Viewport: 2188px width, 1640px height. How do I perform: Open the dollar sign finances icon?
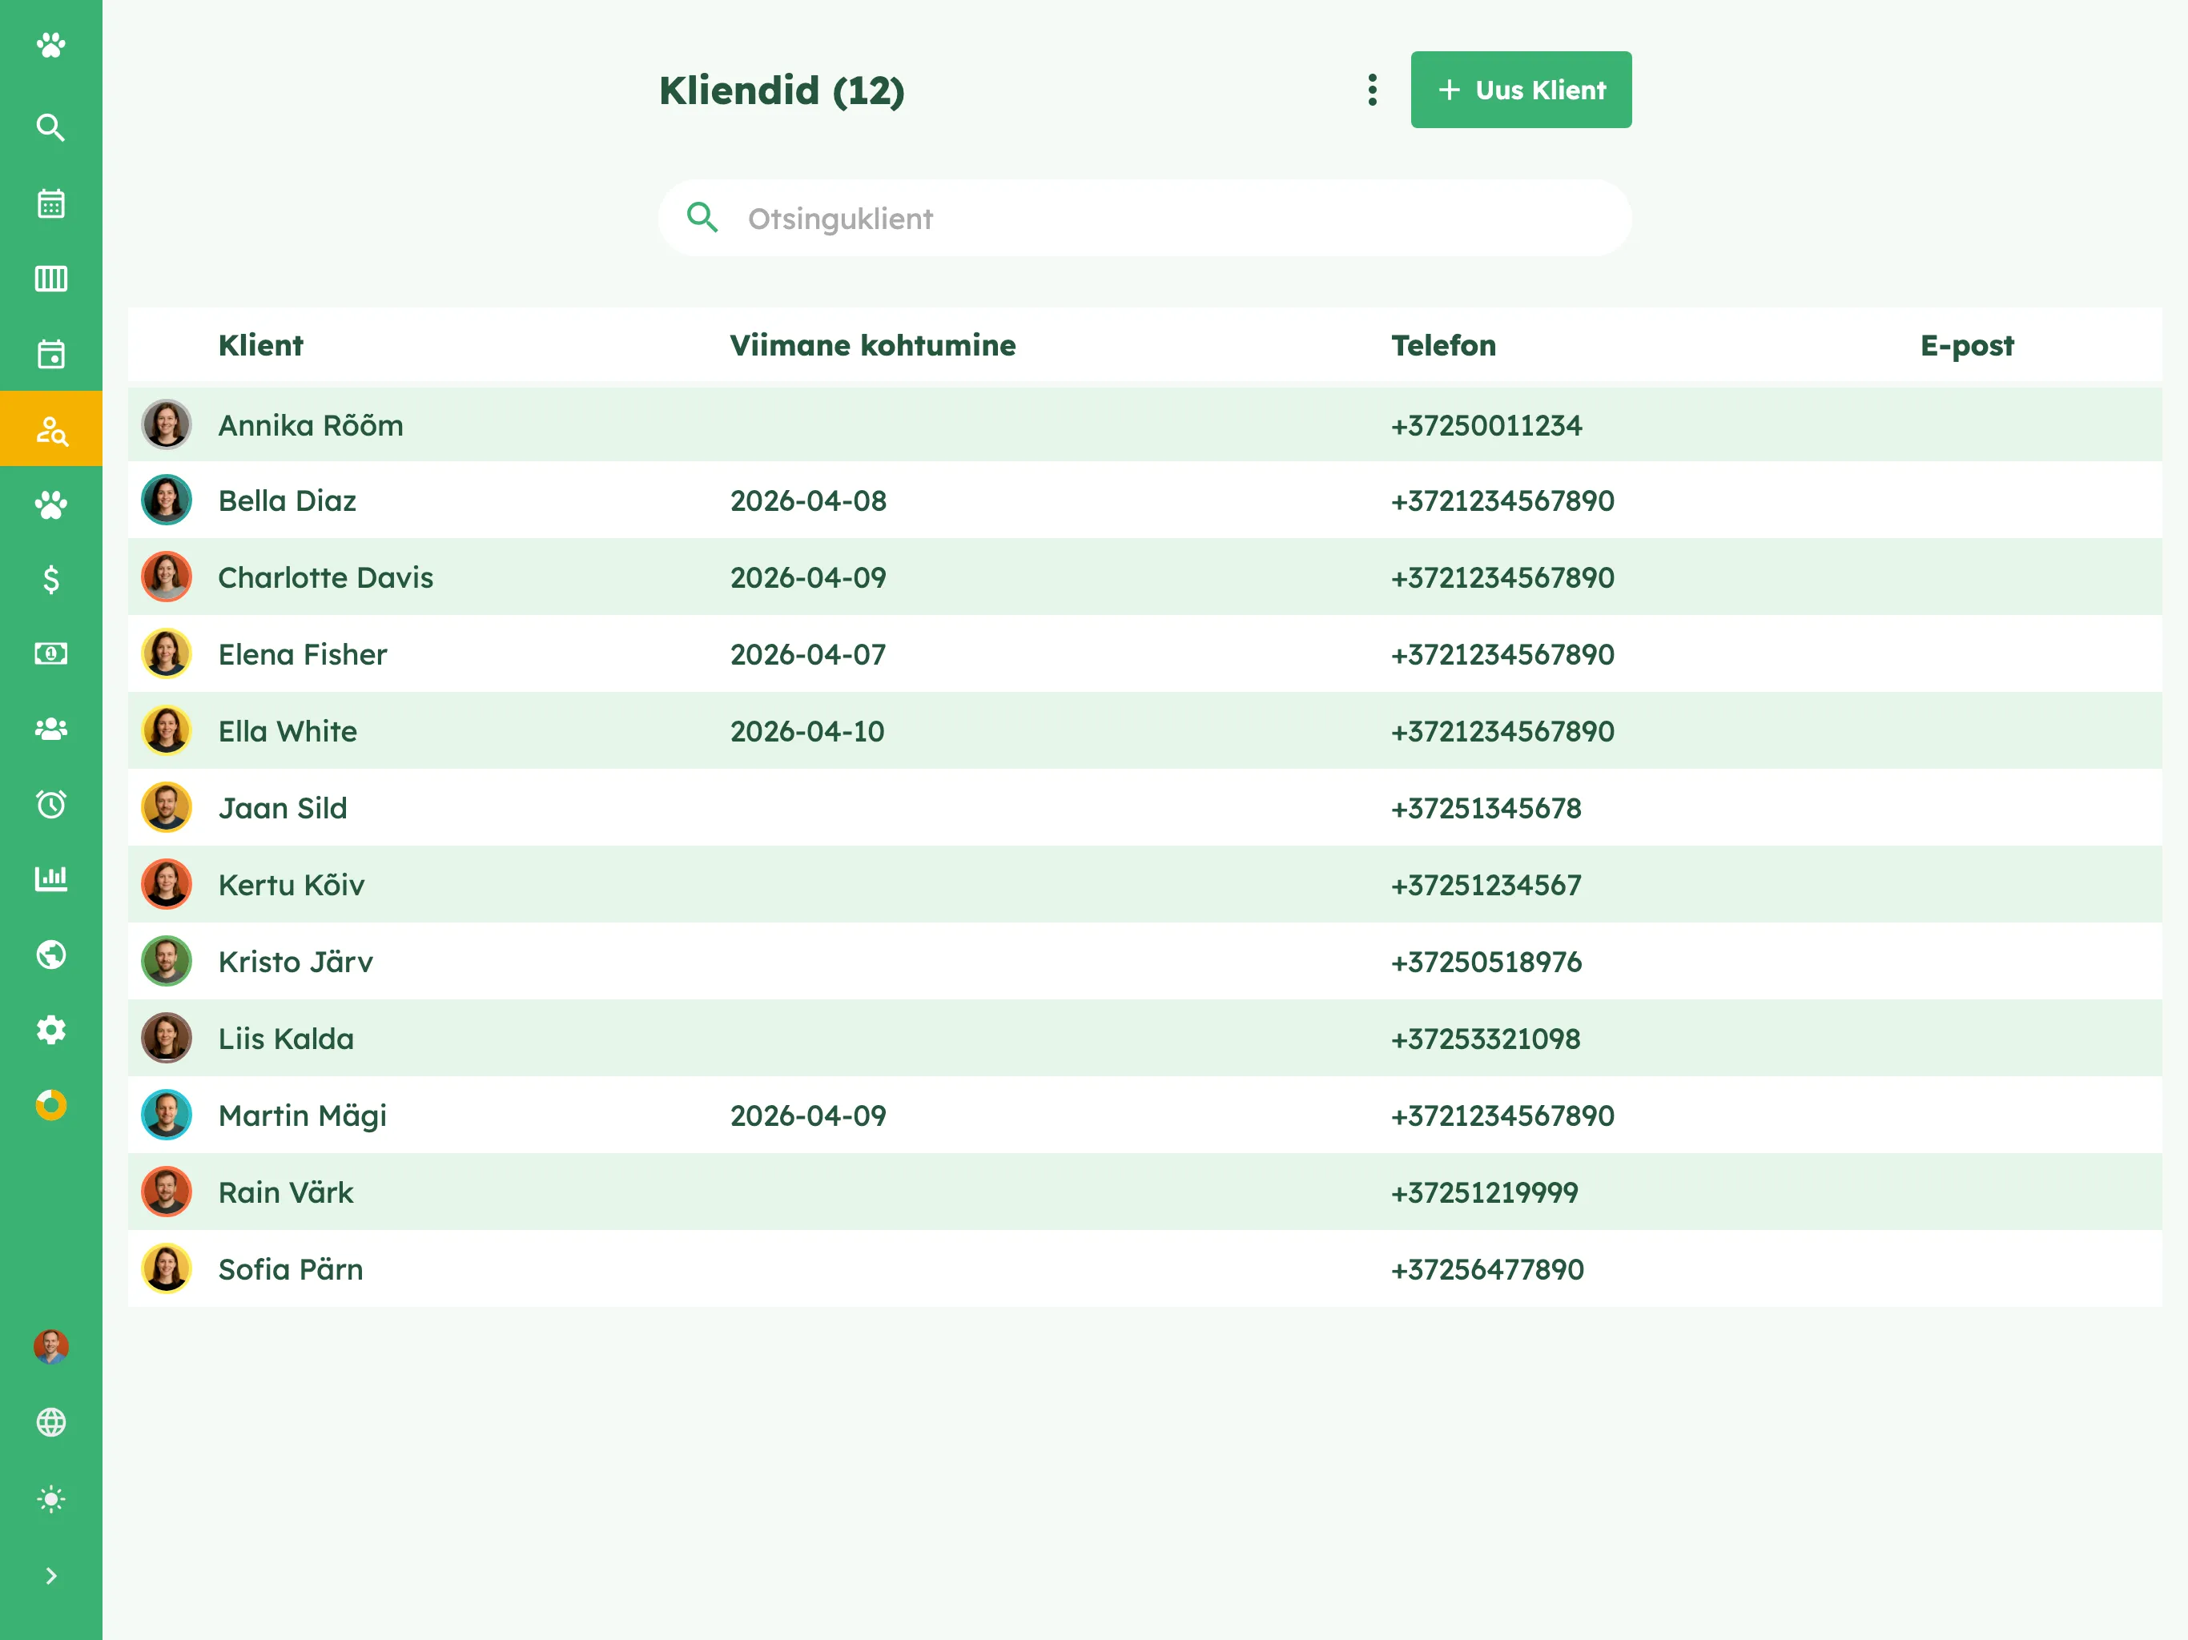pos(50,579)
